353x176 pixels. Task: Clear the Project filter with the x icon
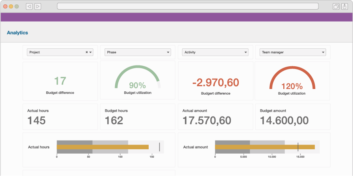point(87,52)
